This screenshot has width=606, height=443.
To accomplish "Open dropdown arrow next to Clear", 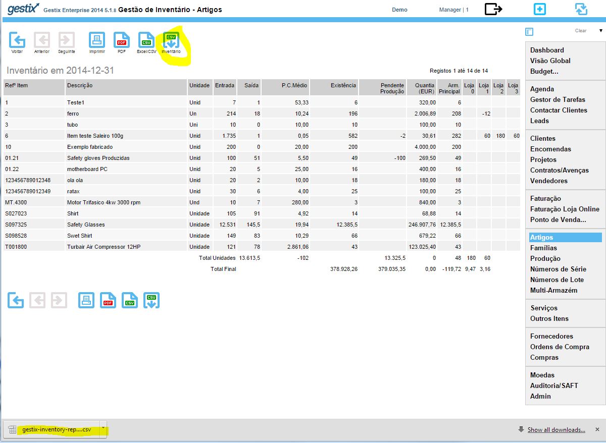I will pos(601,31).
